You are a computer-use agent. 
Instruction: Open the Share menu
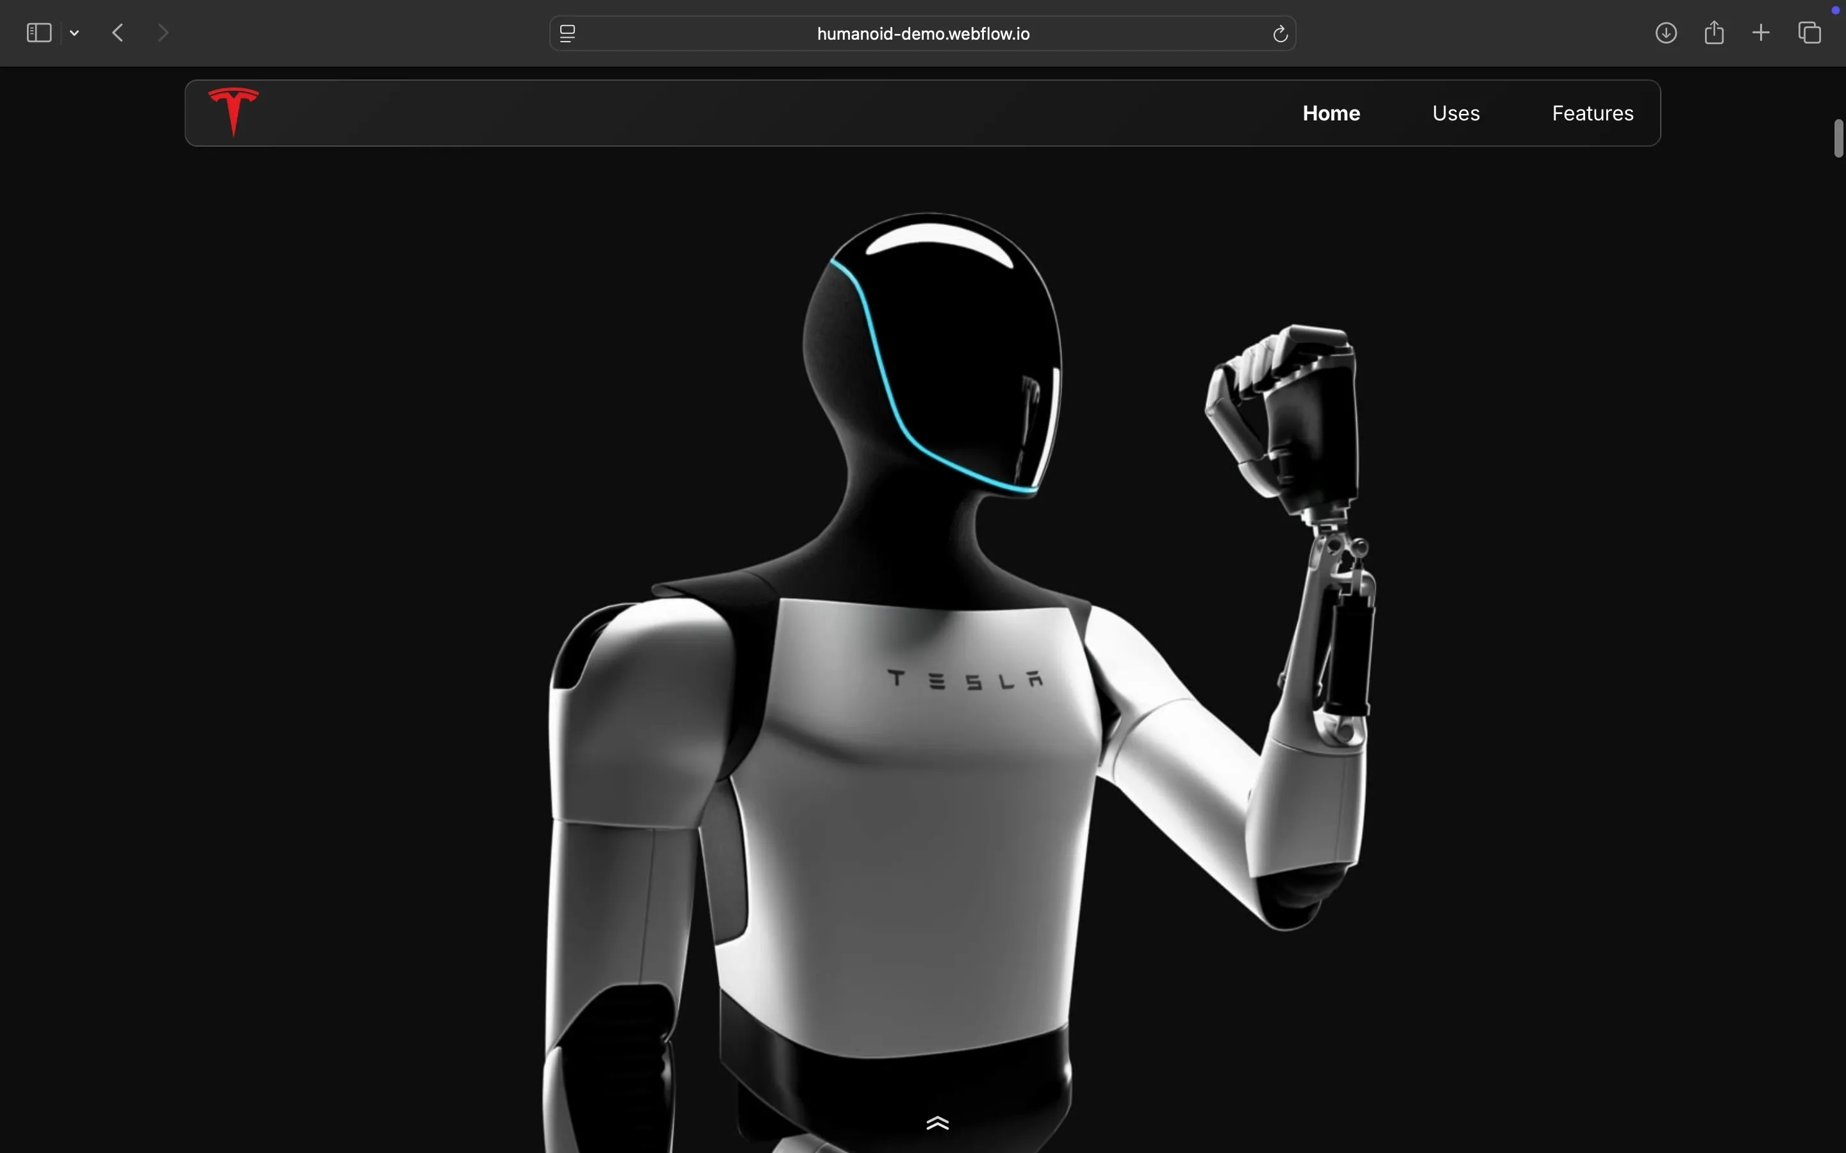[1714, 32]
